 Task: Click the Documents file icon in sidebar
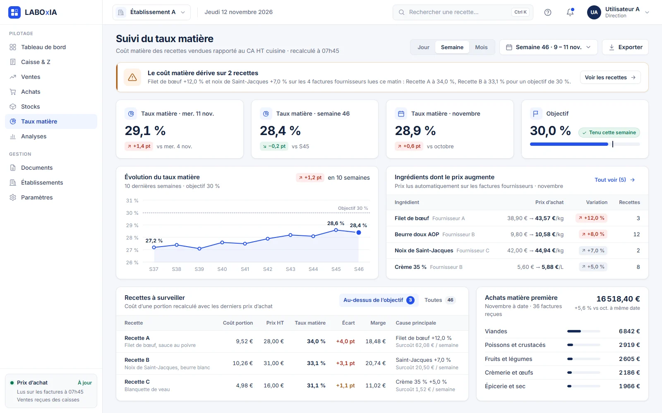pyautogui.click(x=13, y=168)
